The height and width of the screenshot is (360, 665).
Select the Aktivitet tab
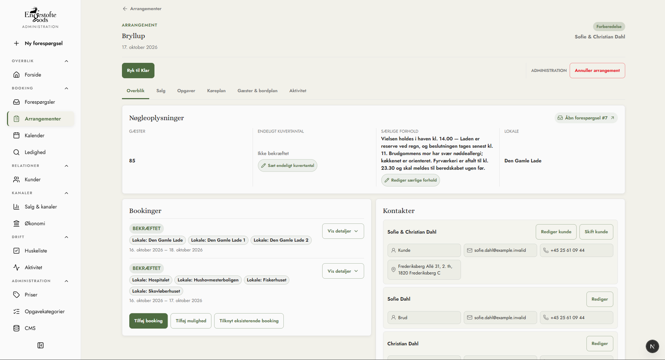coord(298,91)
